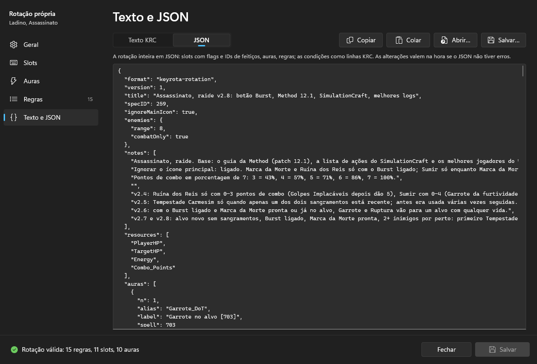Viewport: 537px width, 364px height.
Task: Click the "TargetHP" entry
Action: coord(148,251)
